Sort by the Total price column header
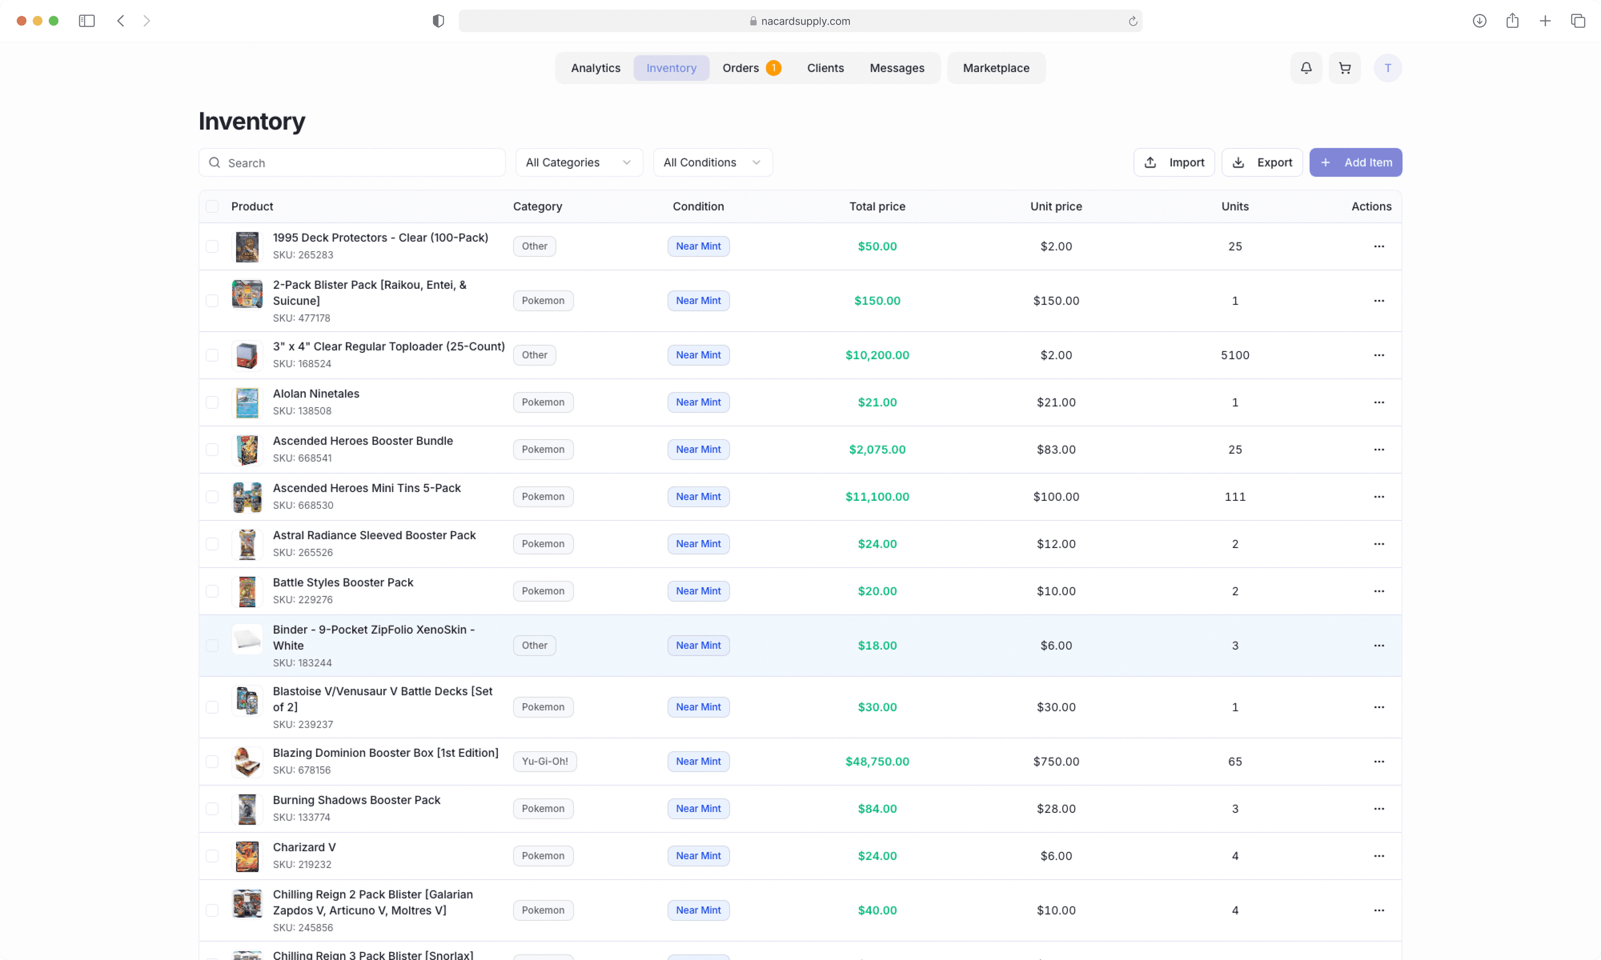The image size is (1601, 960). [x=877, y=206]
